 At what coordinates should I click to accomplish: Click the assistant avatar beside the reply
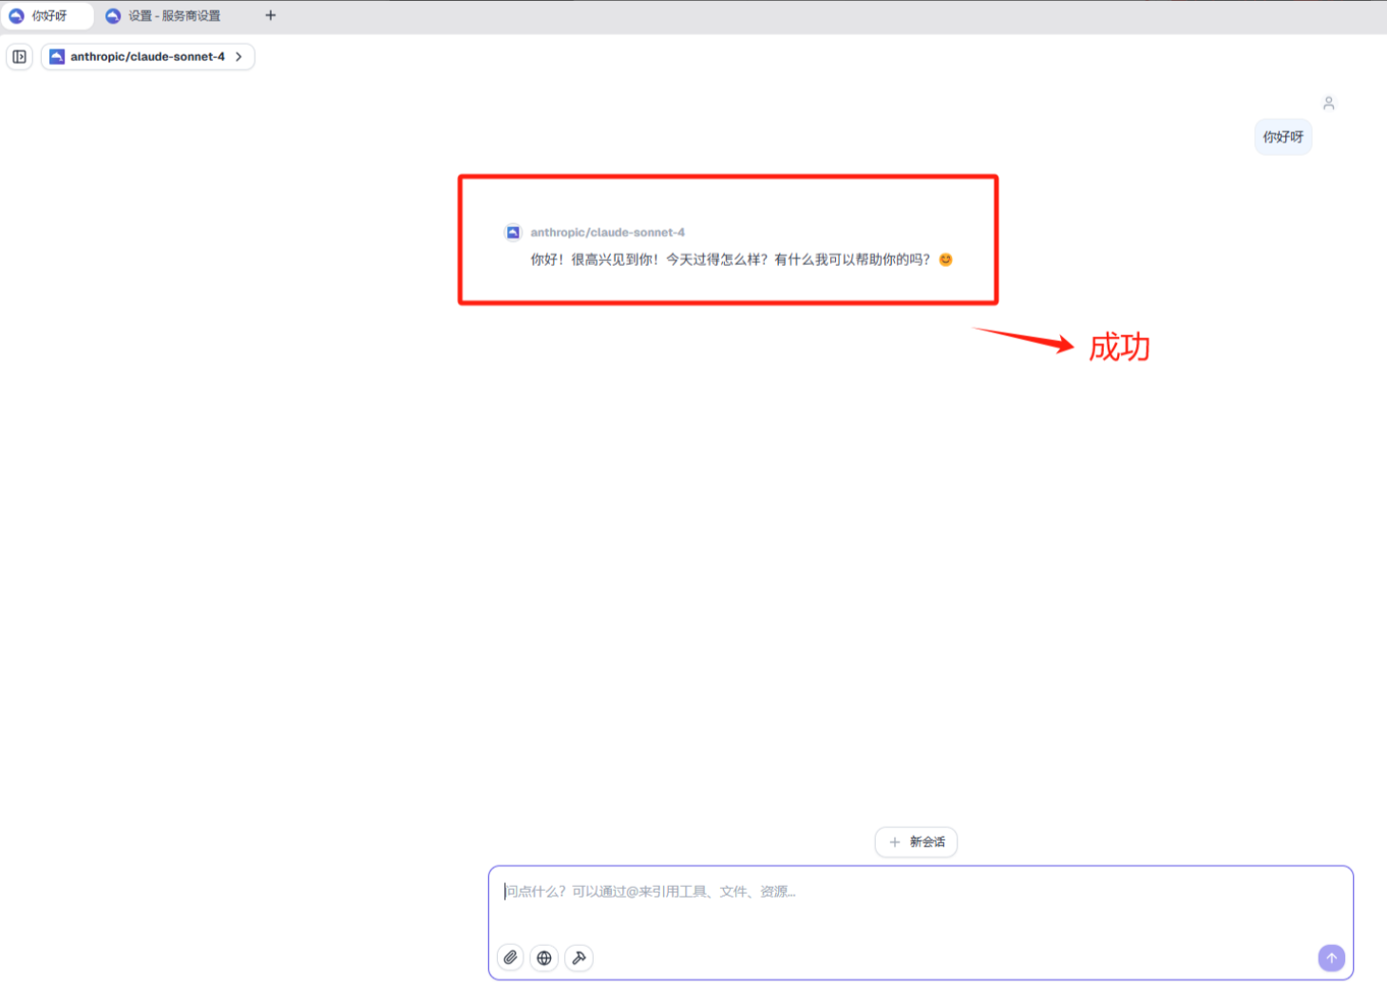[513, 233]
